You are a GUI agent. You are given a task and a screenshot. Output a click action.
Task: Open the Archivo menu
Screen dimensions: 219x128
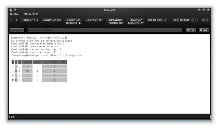point(14,14)
